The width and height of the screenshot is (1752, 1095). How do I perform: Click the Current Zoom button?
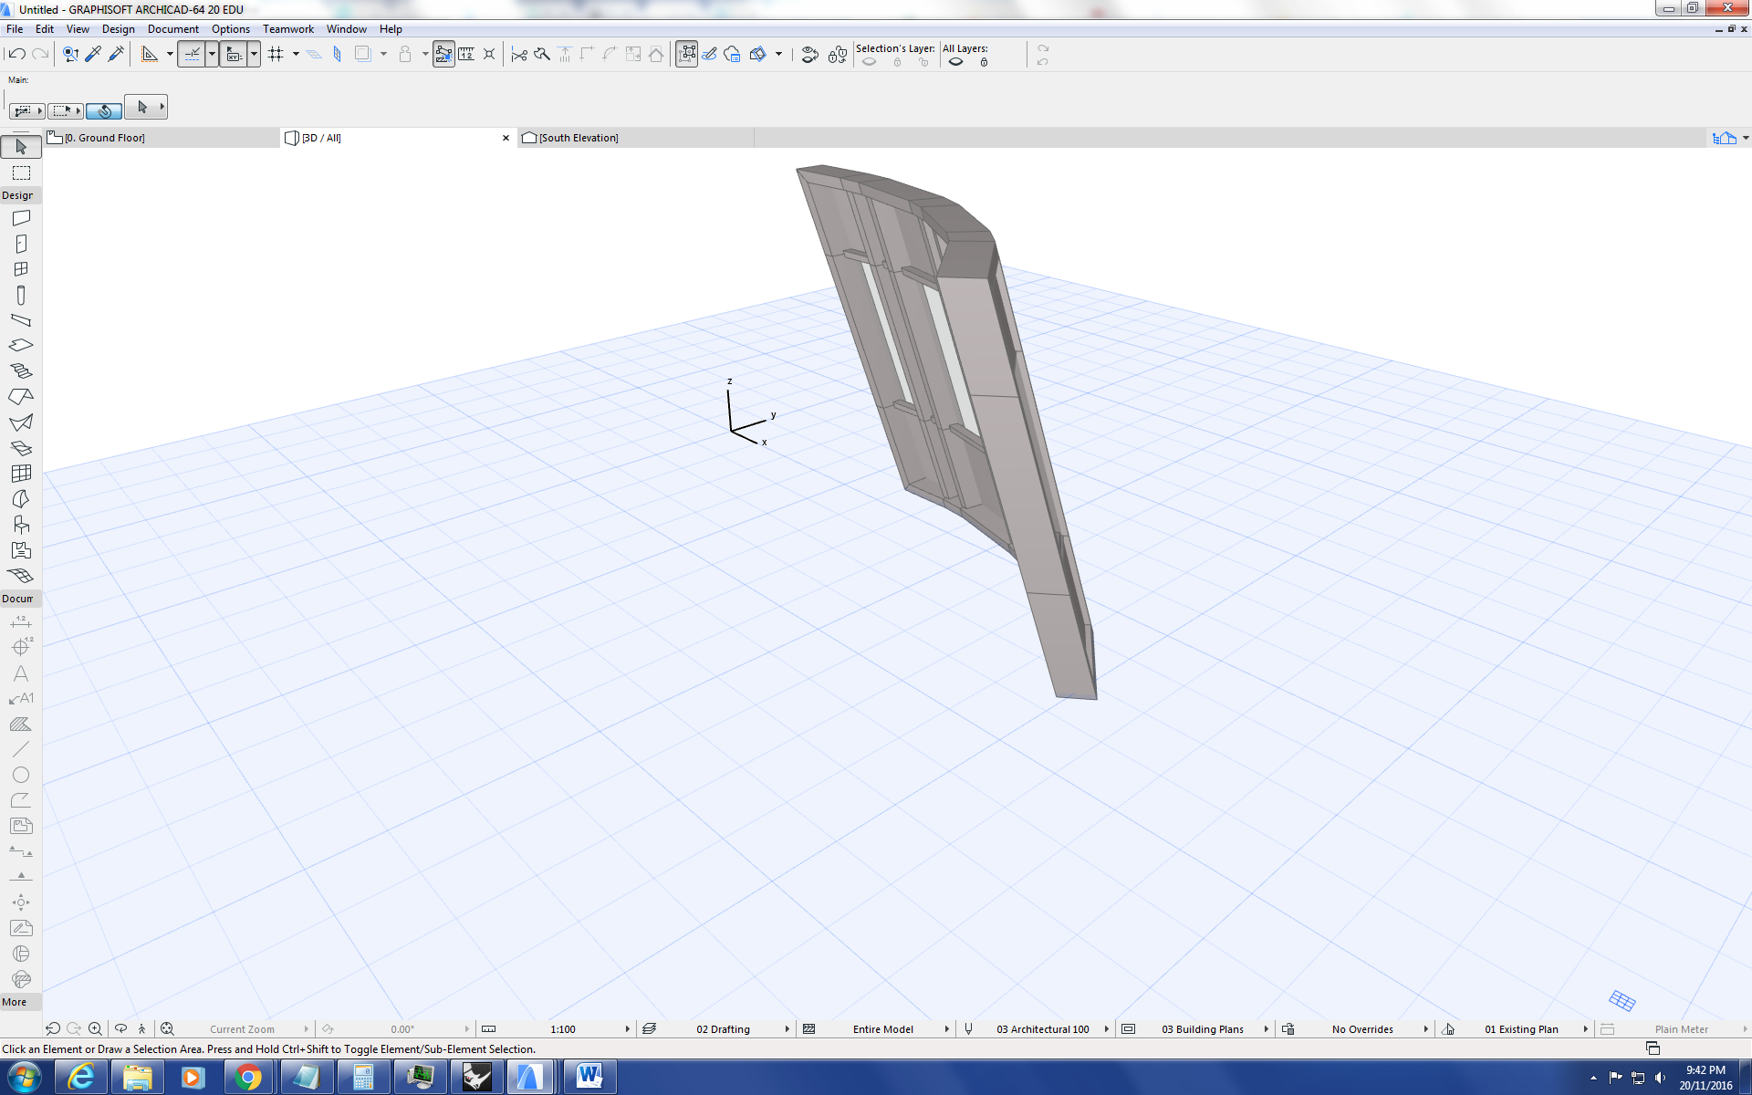click(242, 1029)
